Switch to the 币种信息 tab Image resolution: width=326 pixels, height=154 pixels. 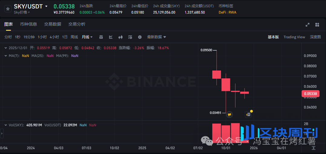(28, 24)
